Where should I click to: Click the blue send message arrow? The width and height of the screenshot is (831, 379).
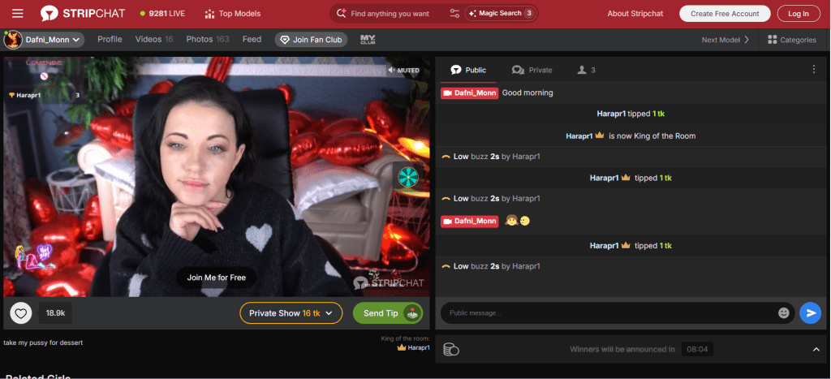811,313
